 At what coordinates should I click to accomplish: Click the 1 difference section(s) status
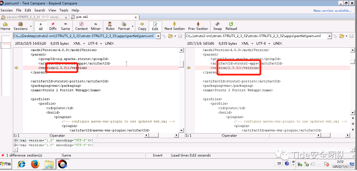(x=24, y=155)
